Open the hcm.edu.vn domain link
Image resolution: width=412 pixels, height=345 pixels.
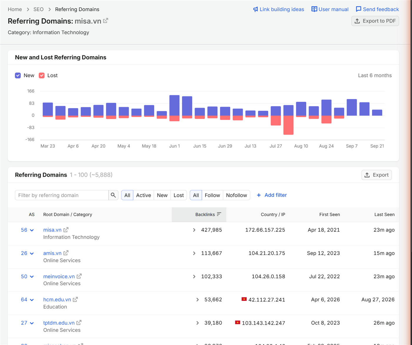pos(57,299)
